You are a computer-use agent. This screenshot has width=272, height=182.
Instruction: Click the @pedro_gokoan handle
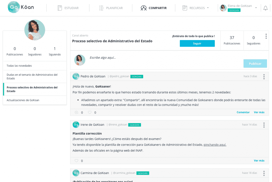point(119,76)
